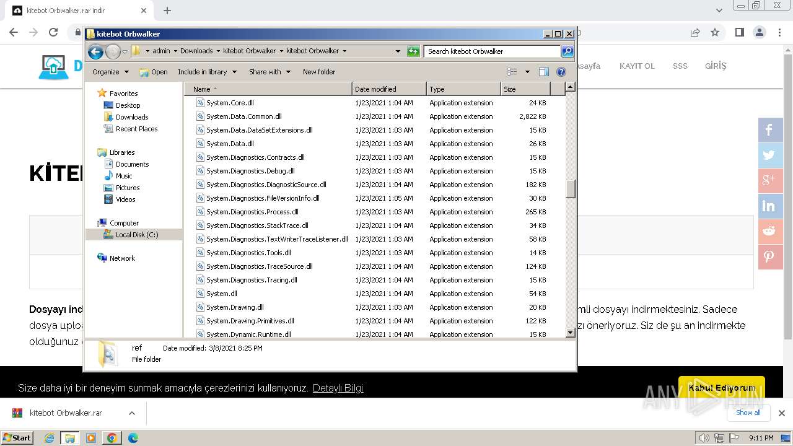Select the Desktop favorite in sidebar
This screenshot has height=446, width=793.
(x=128, y=105)
